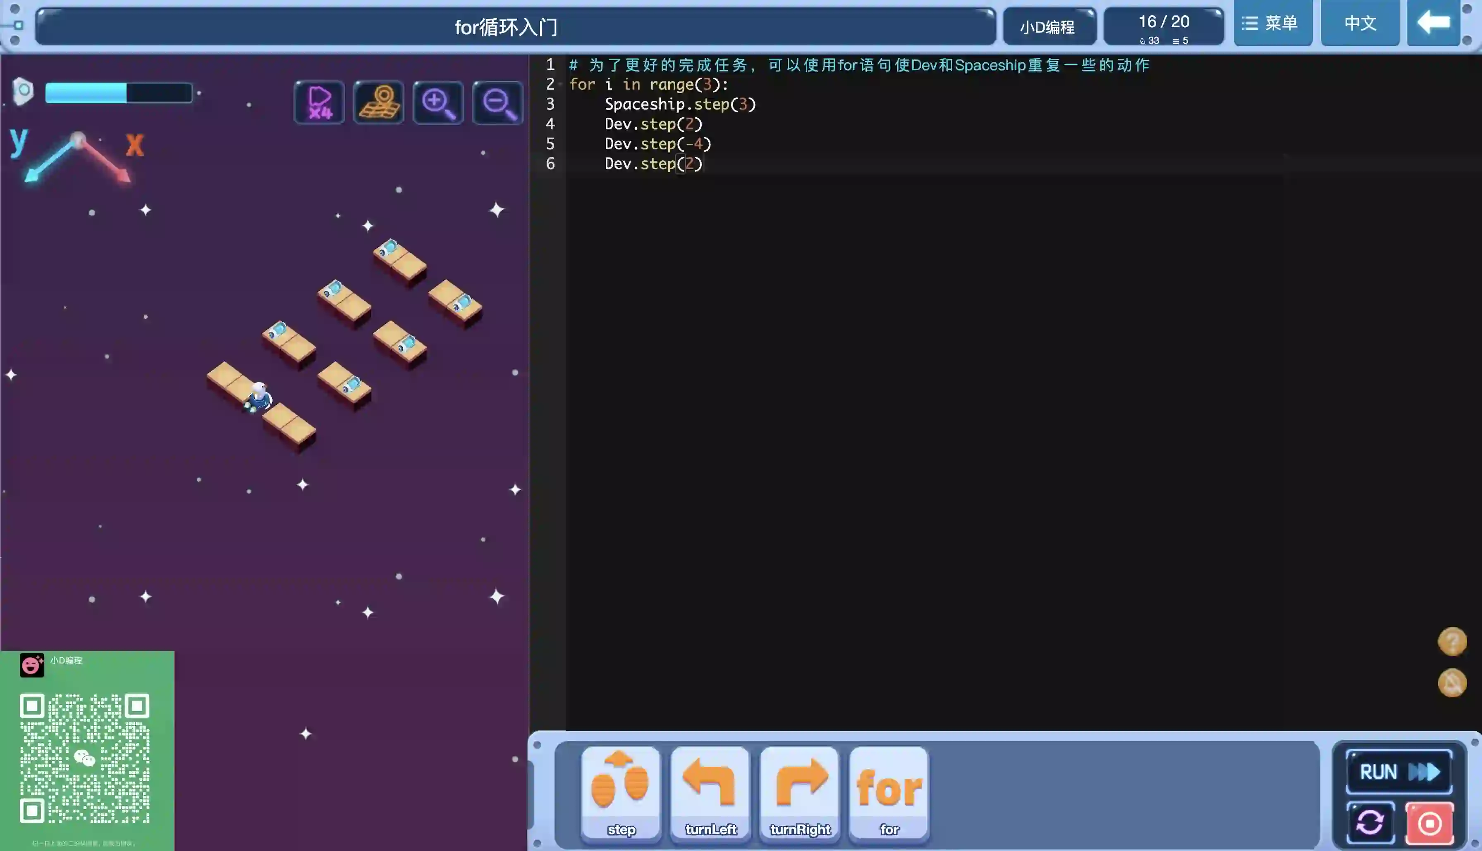Reset the level with refresh icon
This screenshot has height=851, width=1482.
(x=1370, y=823)
